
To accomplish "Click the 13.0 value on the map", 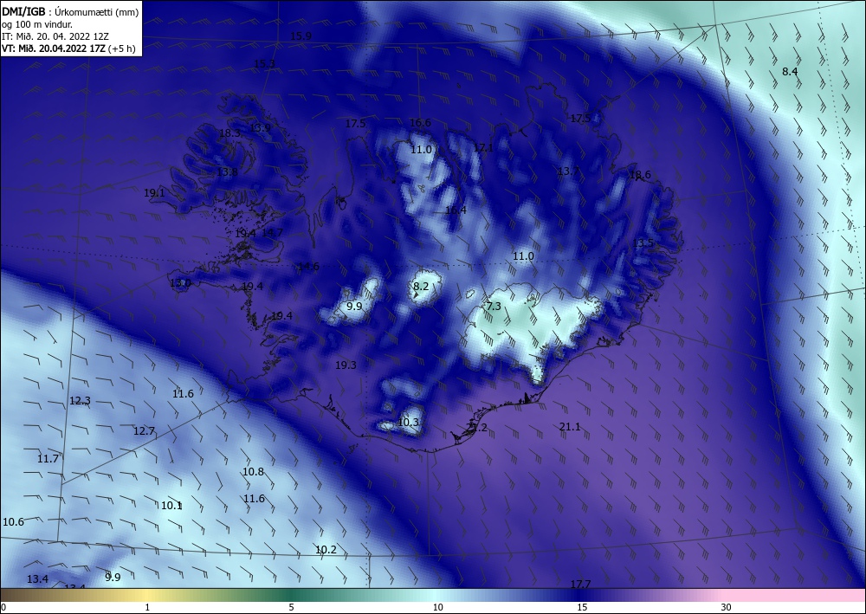I will pyautogui.click(x=180, y=283).
